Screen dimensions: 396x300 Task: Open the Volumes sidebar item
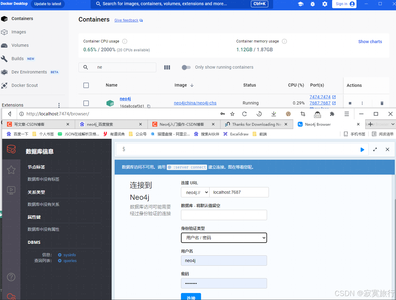20,45
